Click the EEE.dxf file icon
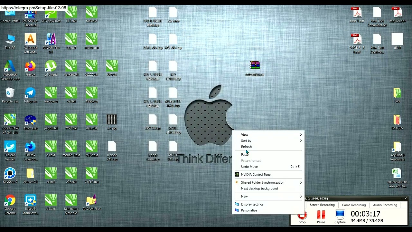The image size is (412, 232). tap(71, 15)
